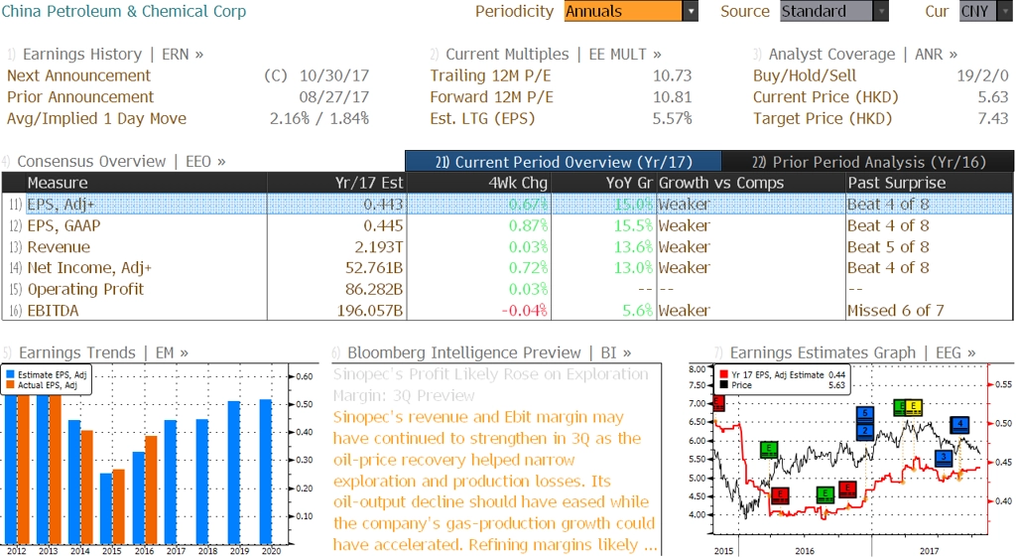Click the Prior Announcement date 08/27/17
The width and height of the screenshot is (1016, 559).
333,97
